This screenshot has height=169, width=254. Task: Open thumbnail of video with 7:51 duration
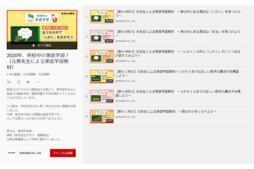click(x=102, y=77)
